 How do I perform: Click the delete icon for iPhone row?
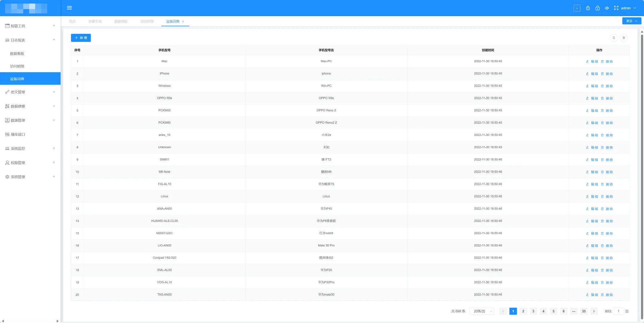tap(602, 74)
